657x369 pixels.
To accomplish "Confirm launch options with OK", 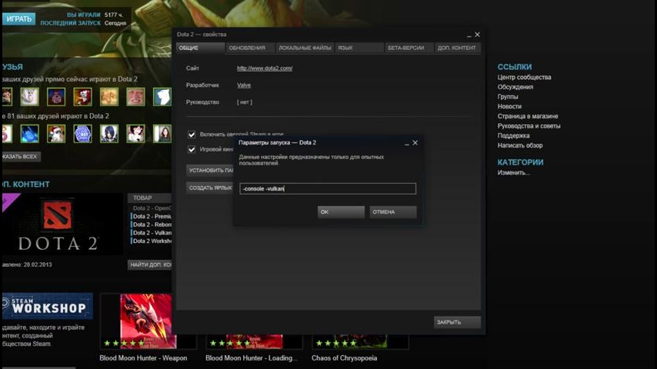I will click(x=341, y=212).
